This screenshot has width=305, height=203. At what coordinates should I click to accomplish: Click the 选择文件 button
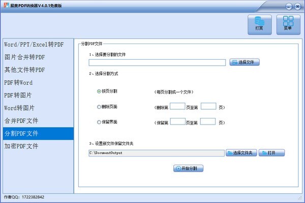point(245,62)
